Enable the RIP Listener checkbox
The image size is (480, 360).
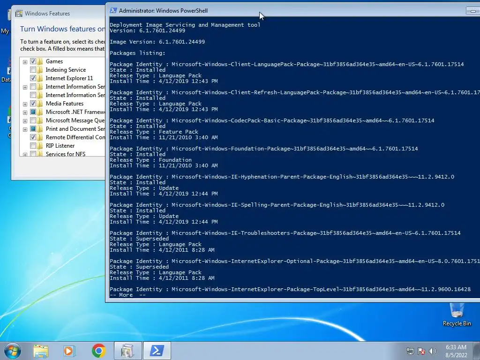pyautogui.click(x=33, y=146)
